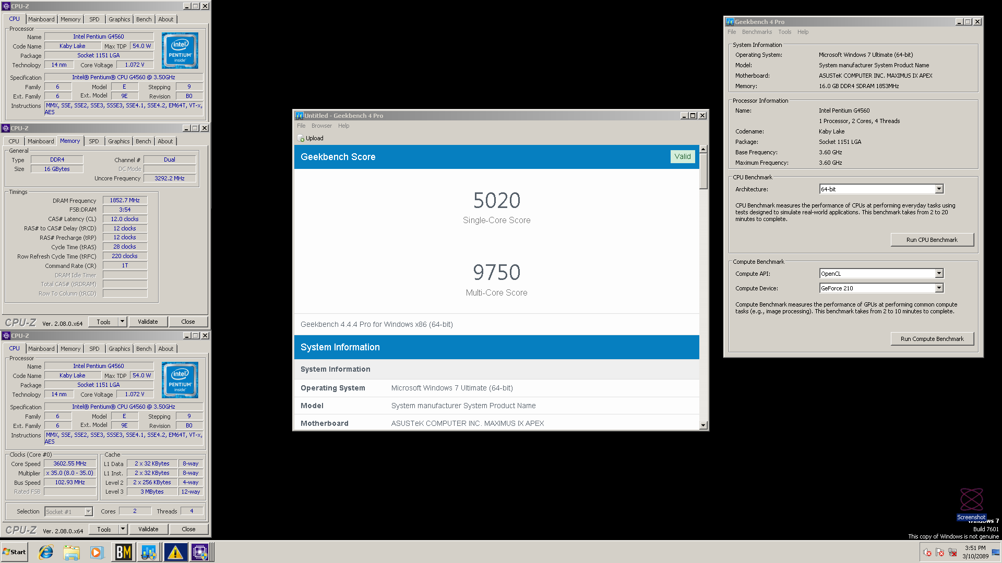1002x563 pixels.
Task: Click Close button in Memory CPU-Z window
Action: pyautogui.click(x=188, y=322)
